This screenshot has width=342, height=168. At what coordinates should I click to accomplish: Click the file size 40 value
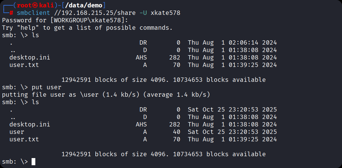click(176, 132)
